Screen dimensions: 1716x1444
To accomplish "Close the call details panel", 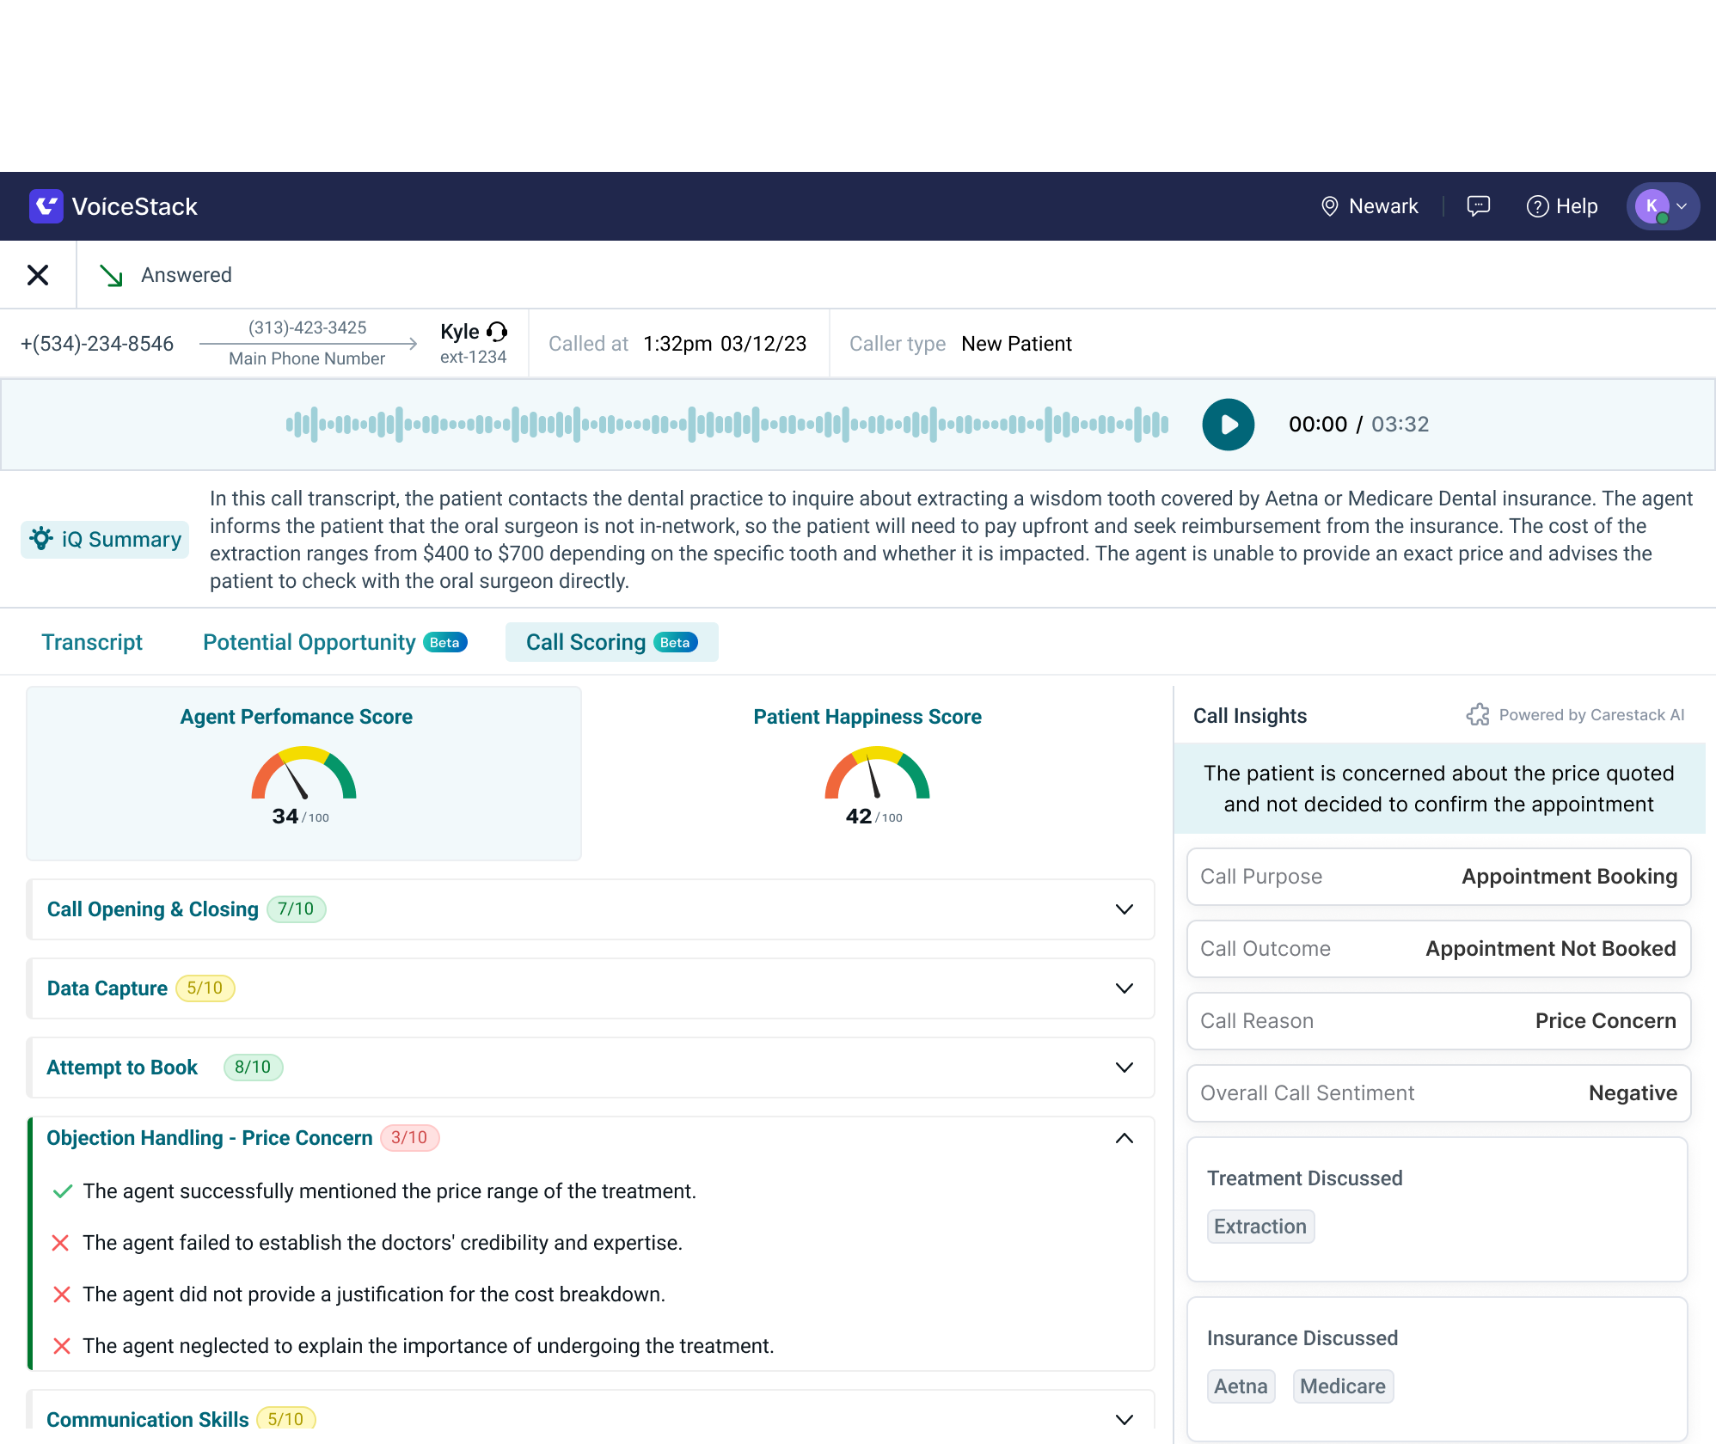I will tap(38, 275).
